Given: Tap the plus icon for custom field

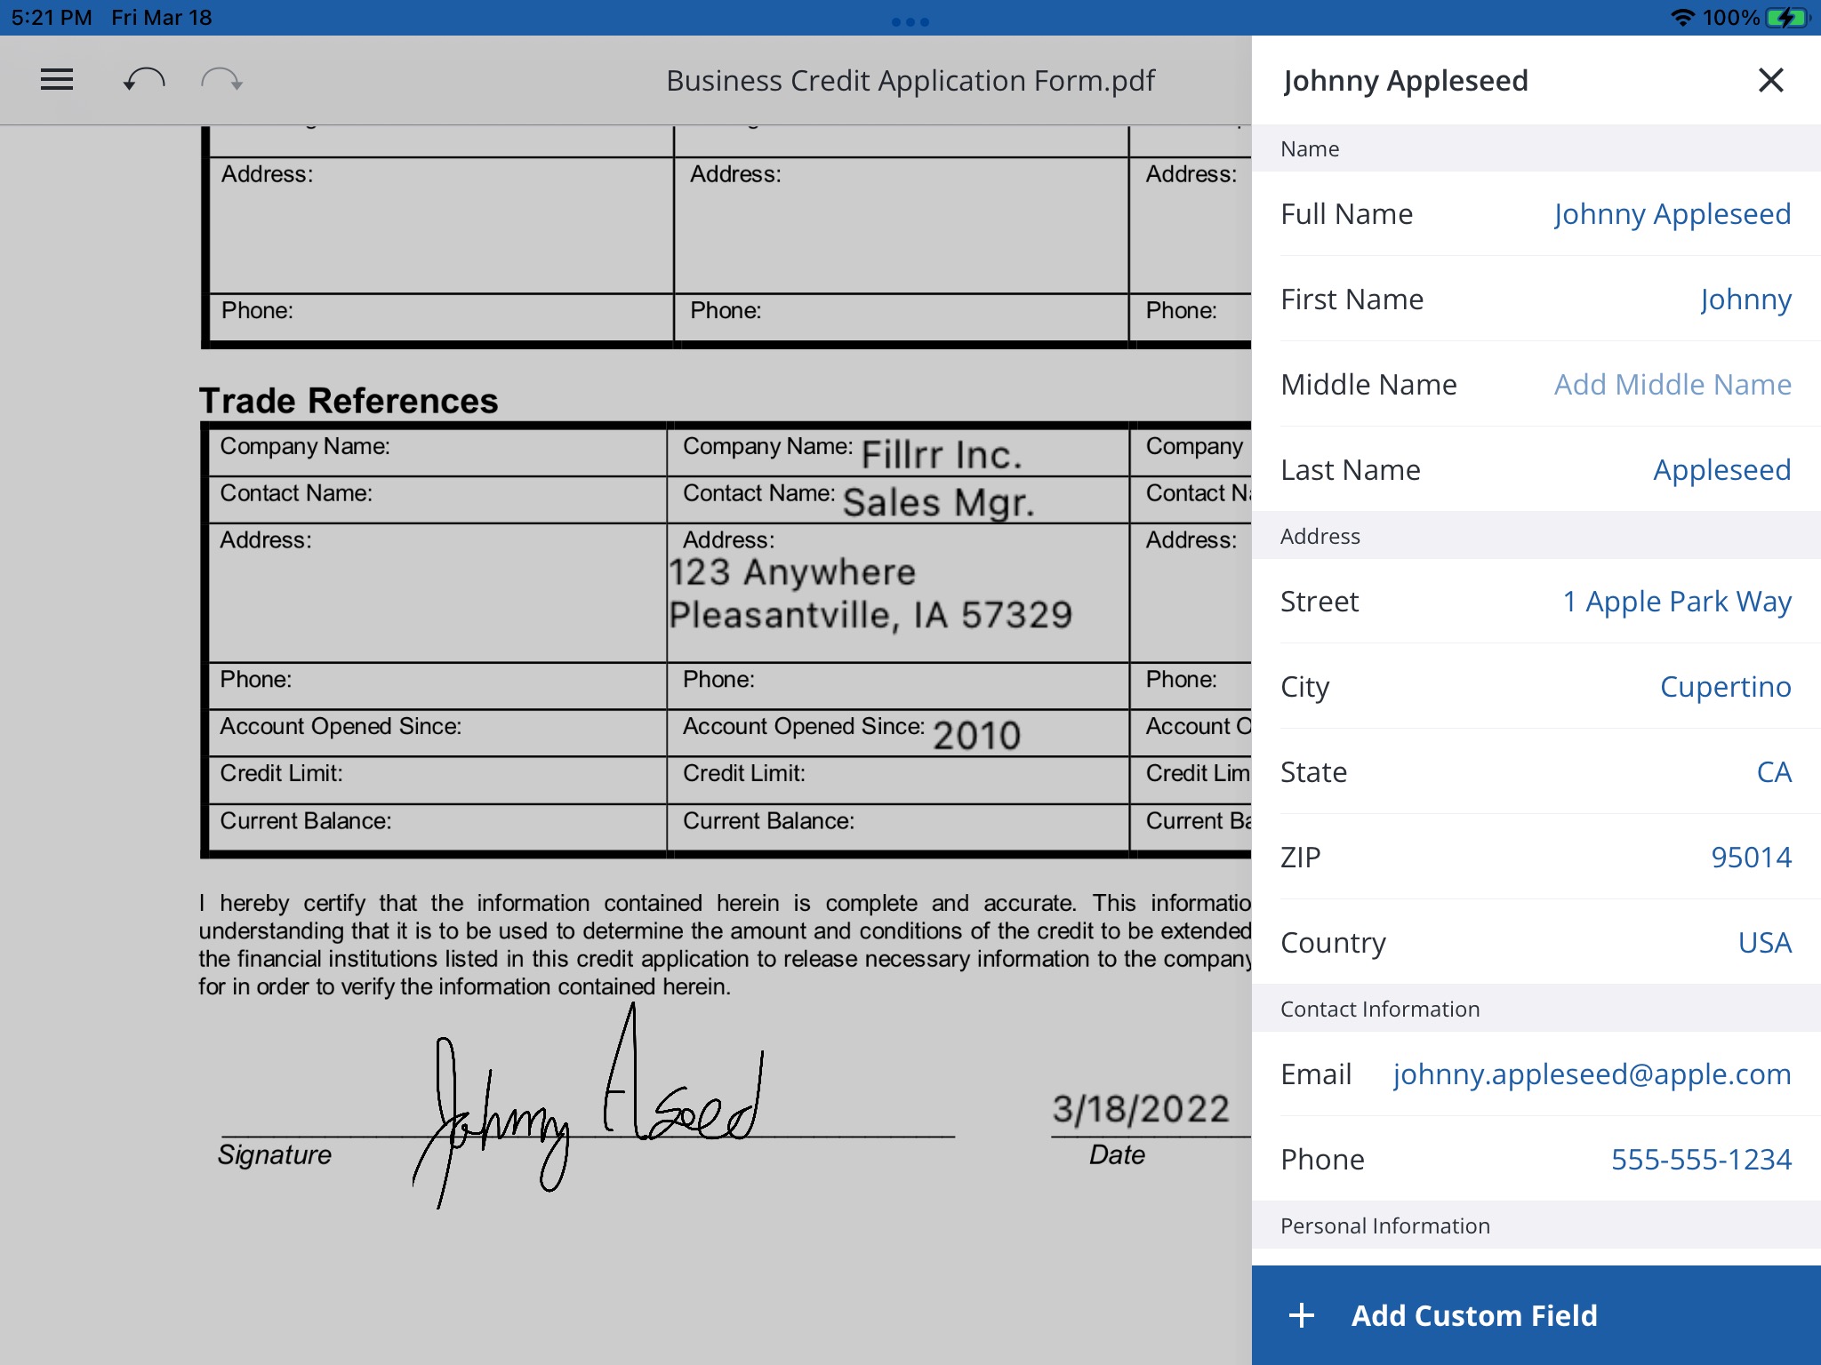Looking at the screenshot, I should coord(1302,1315).
